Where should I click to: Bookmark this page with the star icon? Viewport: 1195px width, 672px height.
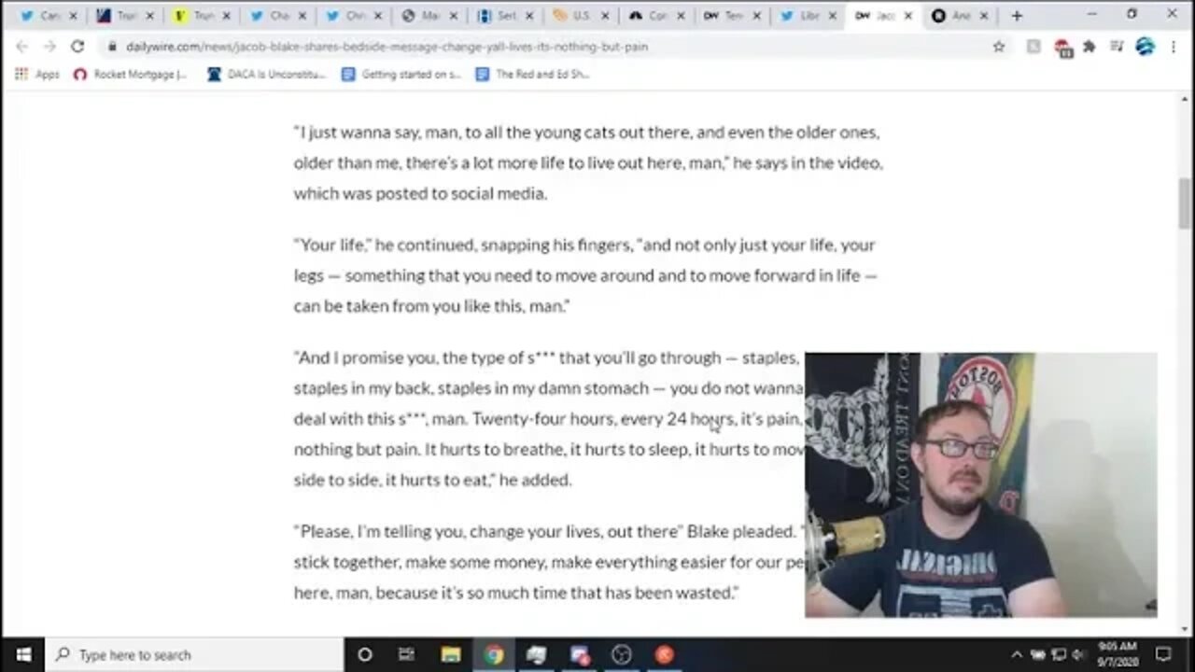click(x=999, y=47)
